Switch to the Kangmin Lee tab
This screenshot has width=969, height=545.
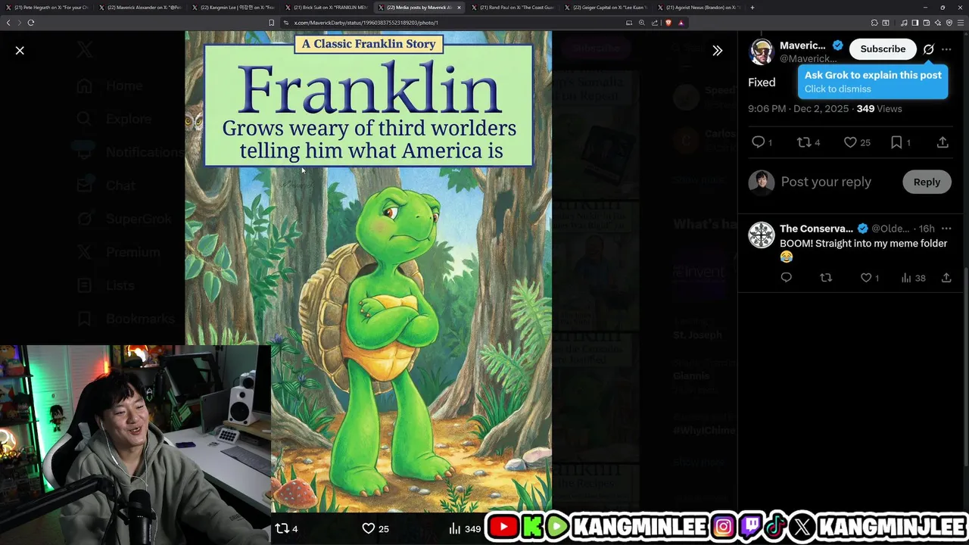click(233, 8)
